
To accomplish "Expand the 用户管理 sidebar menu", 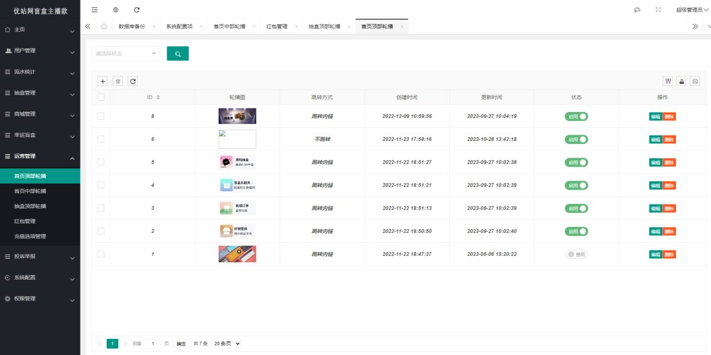I will [x=40, y=51].
